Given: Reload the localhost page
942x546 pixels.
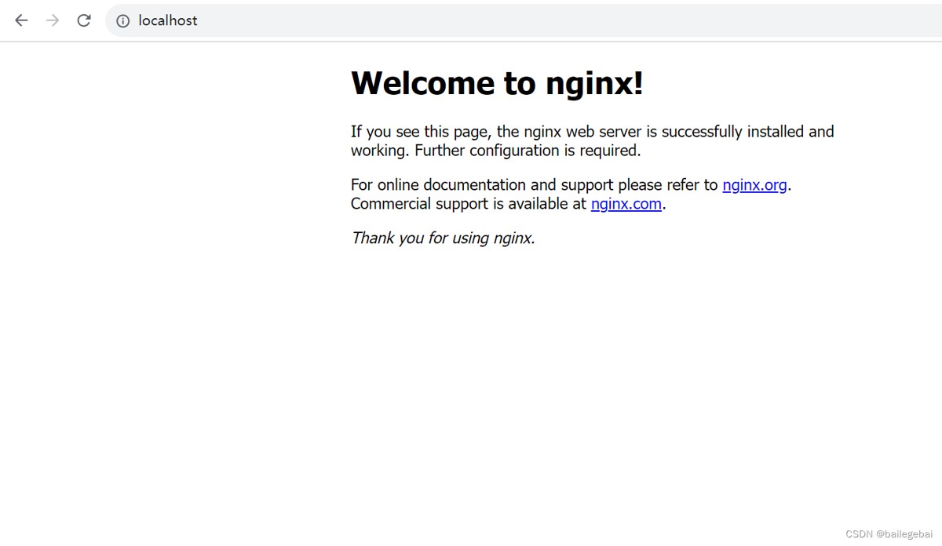Looking at the screenshot, I should [84, 20].
